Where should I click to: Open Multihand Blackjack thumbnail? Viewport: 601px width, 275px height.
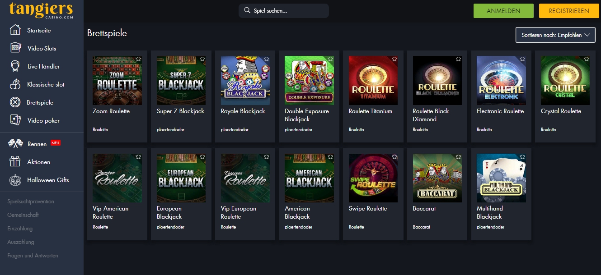coord(502,178)
